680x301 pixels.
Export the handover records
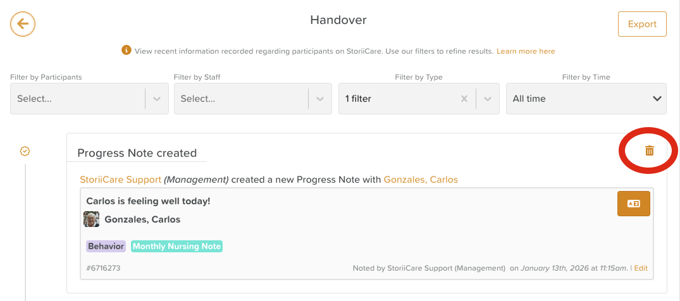coord(642,24)
